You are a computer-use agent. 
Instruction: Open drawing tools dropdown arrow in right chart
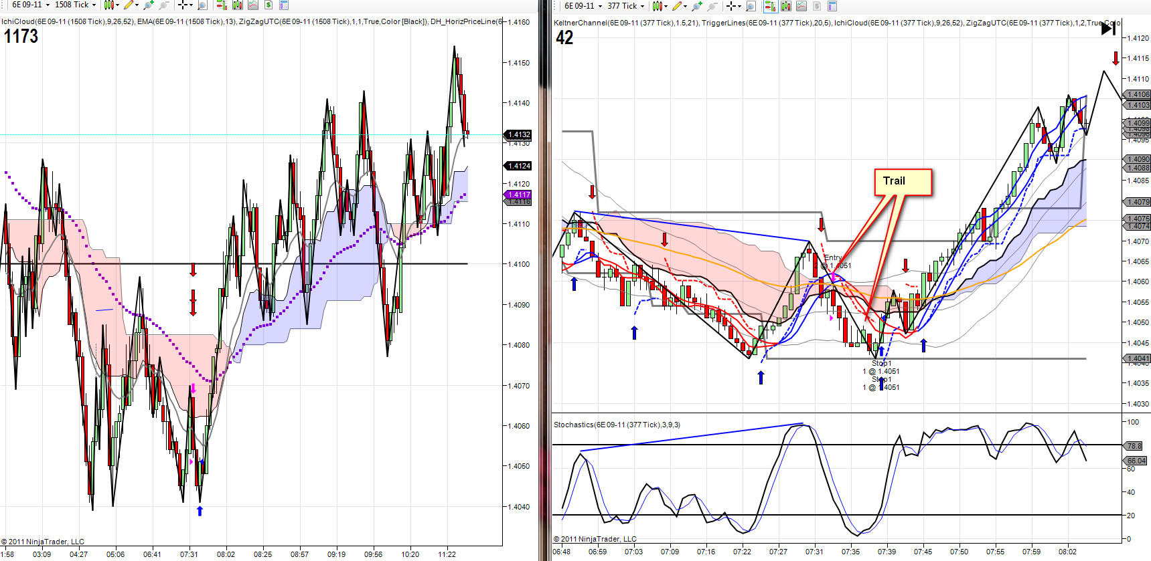tap(686, 6)
